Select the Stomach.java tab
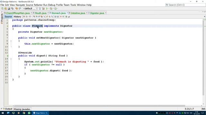 pos(59,13)
